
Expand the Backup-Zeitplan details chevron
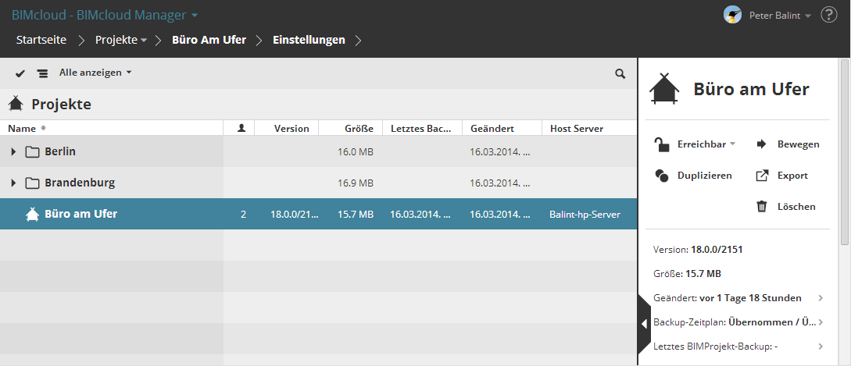click(821, 322)
